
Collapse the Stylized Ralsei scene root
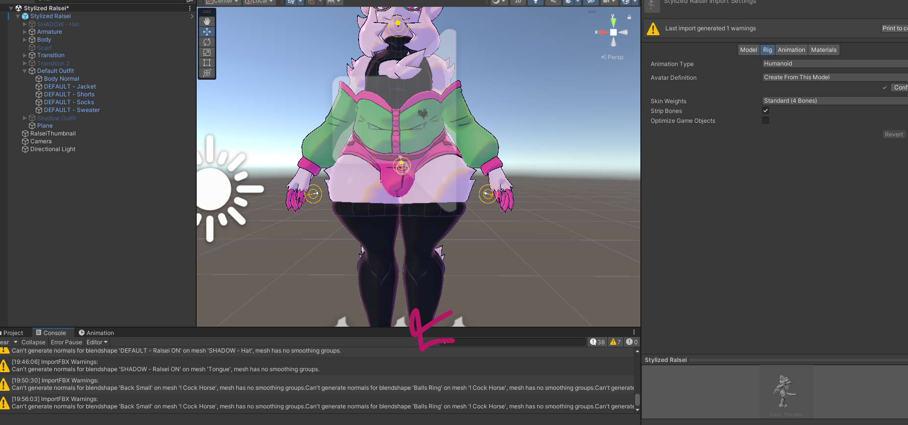11,8
